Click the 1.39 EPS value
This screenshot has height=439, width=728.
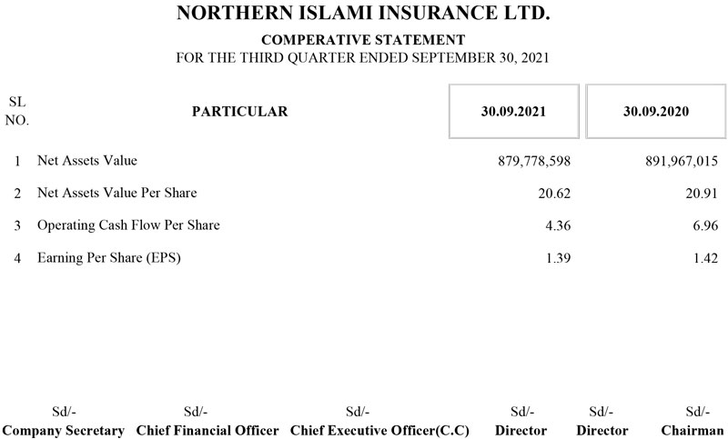pyautogui.click(x=558, y=258)
